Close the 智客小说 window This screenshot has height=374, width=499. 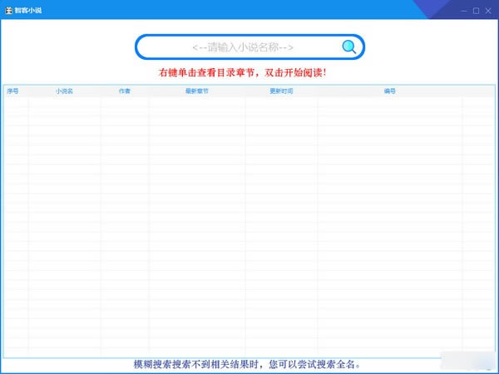pos(488,11)
